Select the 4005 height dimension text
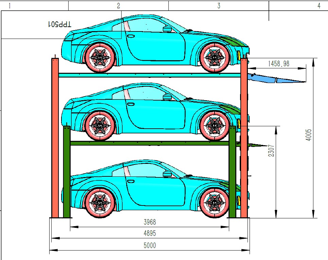Screen dimensions: 328x260 (x=309, y=135)
